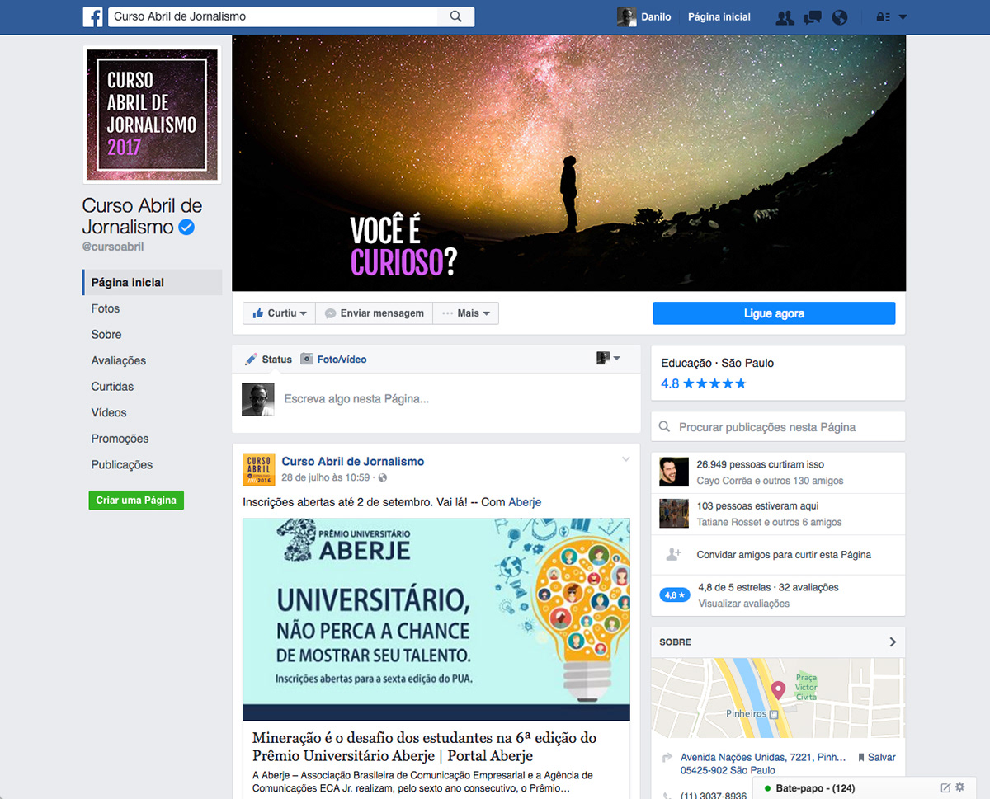This screenshot has height=799, width=990.
Task: Click Visualizar avaliações link
Action: click(744, 604)
